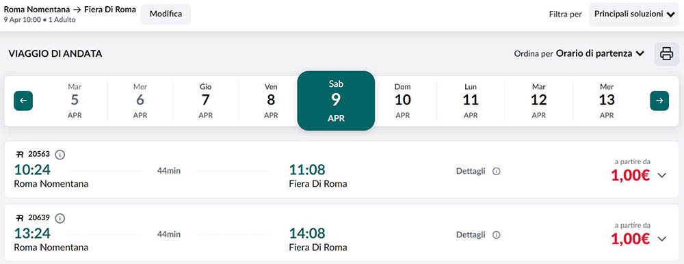Image resolution: width=684 pixels, height=264 pixels.
Task: Open Dettagli for the 10:24 departure
Action: [x=471, y=172]
